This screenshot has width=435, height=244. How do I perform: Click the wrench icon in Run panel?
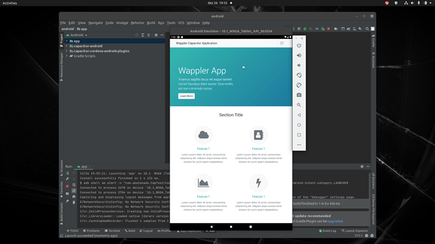[x=67, y=179]
